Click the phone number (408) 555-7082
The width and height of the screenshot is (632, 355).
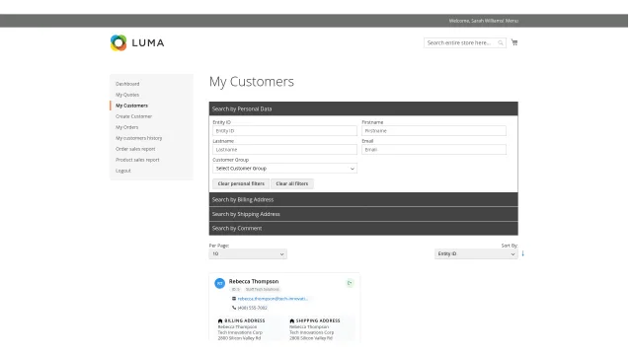coord(253,308)
